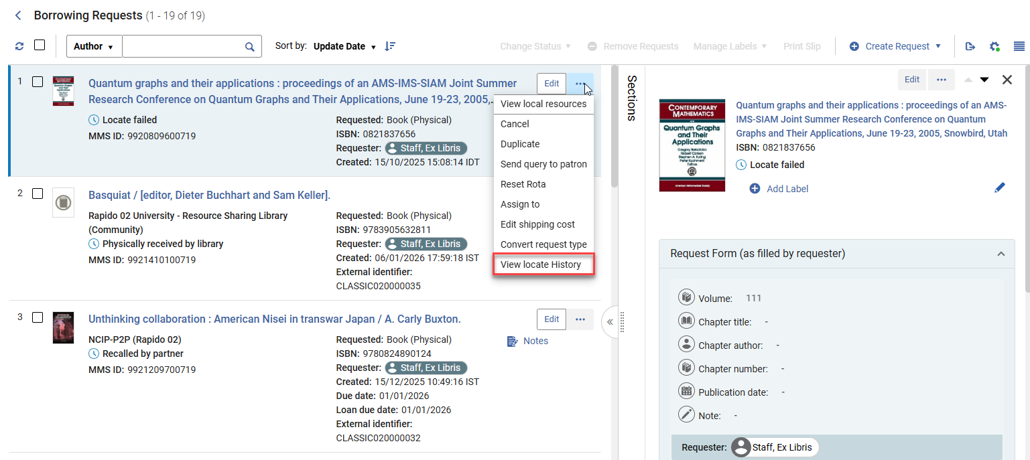The image size is (1030, 460).
Task: Expand the Create Request dropdown arrow
Action: tap(938, 46)
